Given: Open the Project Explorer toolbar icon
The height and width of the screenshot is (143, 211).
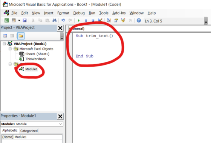Looking at the screenshot, I should pyautogui.click(x=109, y=20).
